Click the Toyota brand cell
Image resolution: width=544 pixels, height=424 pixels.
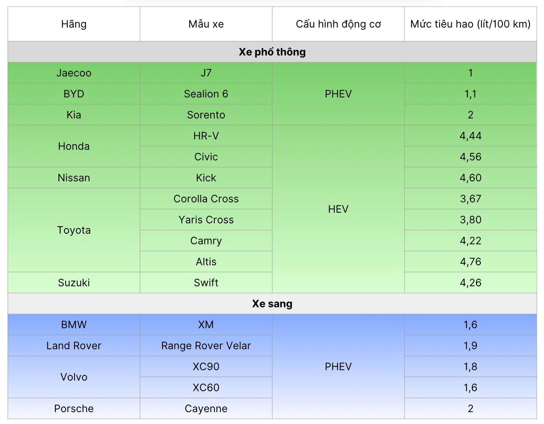click(74, 230)
